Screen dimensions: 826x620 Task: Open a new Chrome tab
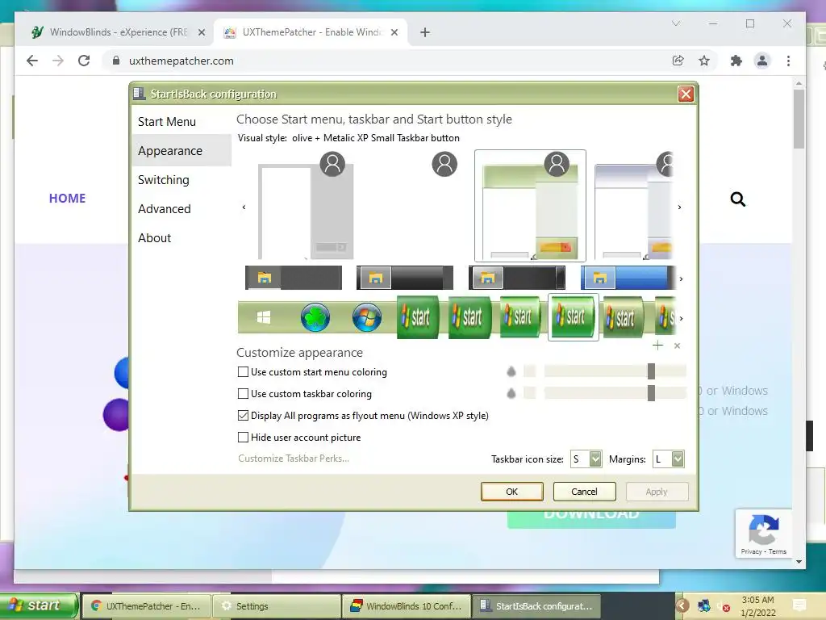click(x=424, y=32)
